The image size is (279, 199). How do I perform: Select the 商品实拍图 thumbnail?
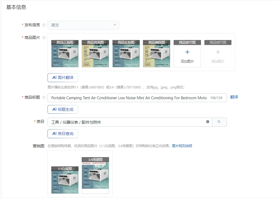pyautogui.click(x=126, y=54)
